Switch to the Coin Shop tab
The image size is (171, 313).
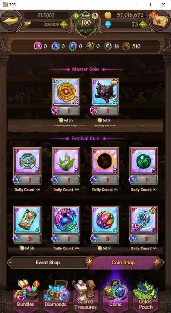pyautogui.click(x=123, y=263)
